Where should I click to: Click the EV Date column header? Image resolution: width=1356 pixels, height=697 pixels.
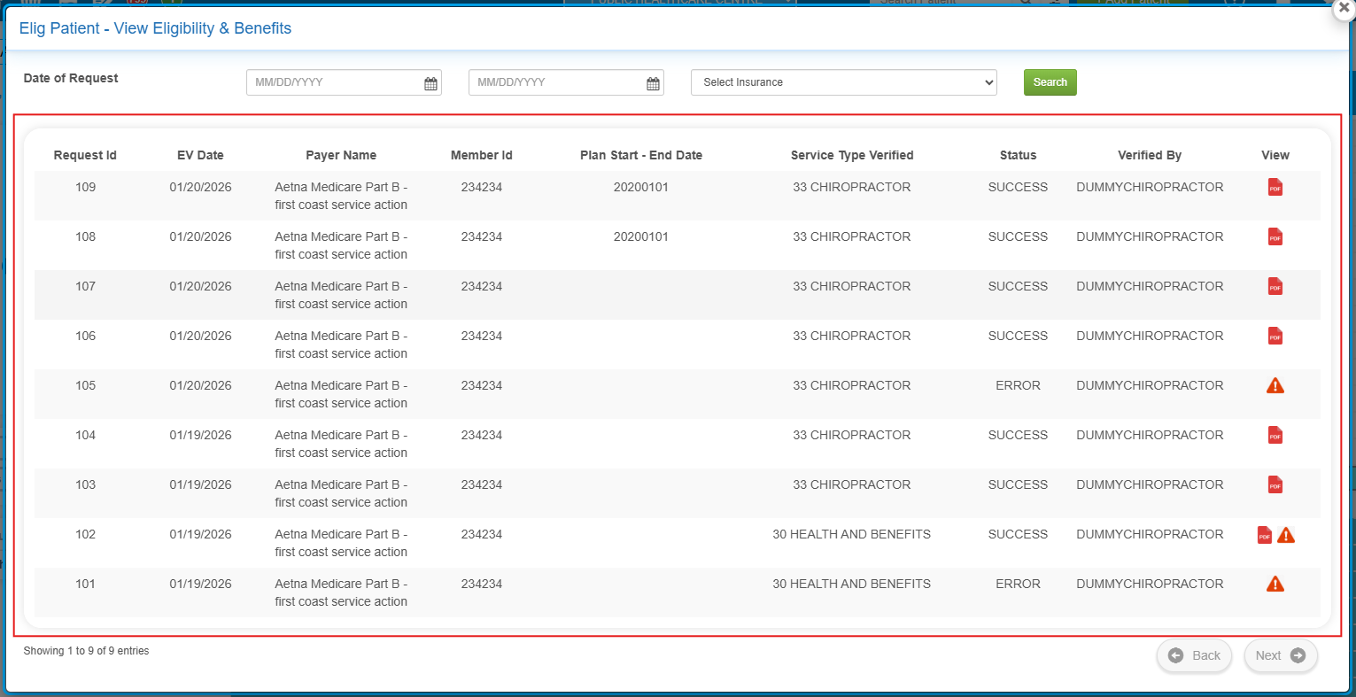pos(200,155)
